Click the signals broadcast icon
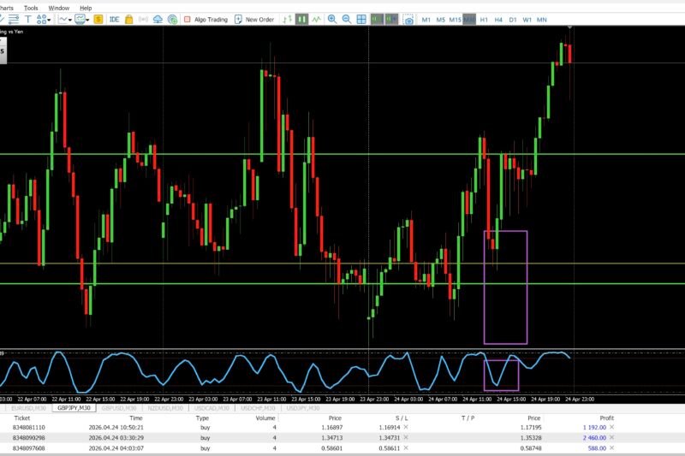 143,19
